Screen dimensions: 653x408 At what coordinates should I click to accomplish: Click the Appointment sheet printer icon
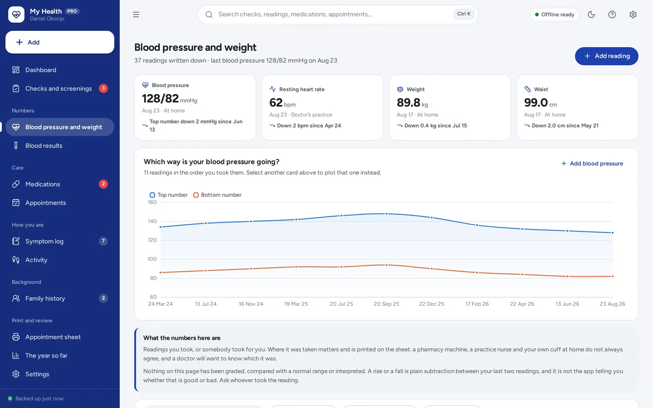[16, 337]
